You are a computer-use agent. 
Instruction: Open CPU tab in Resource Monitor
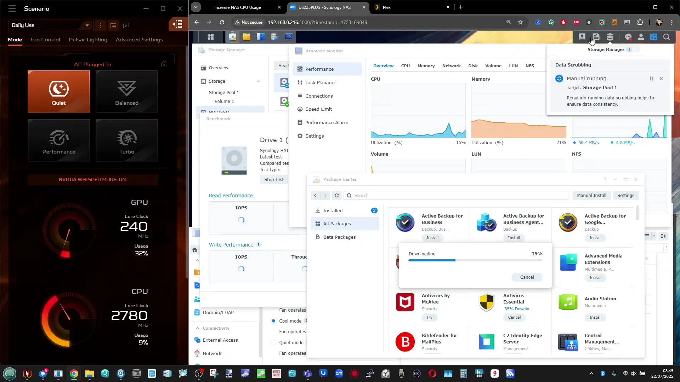coord(406,66)
